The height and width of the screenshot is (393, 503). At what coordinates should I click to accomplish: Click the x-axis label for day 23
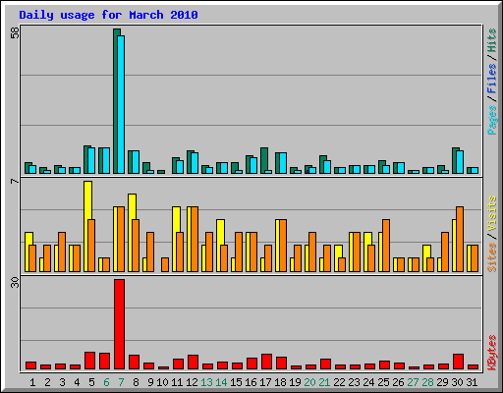354,382
